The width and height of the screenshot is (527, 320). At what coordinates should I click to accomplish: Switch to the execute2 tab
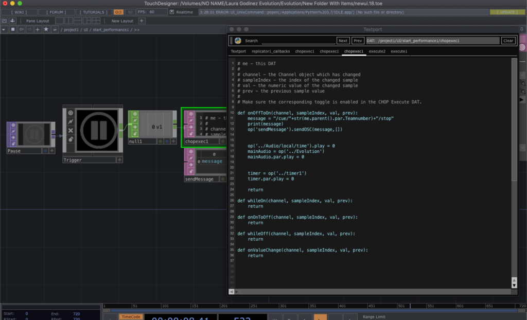pos(377,51)
